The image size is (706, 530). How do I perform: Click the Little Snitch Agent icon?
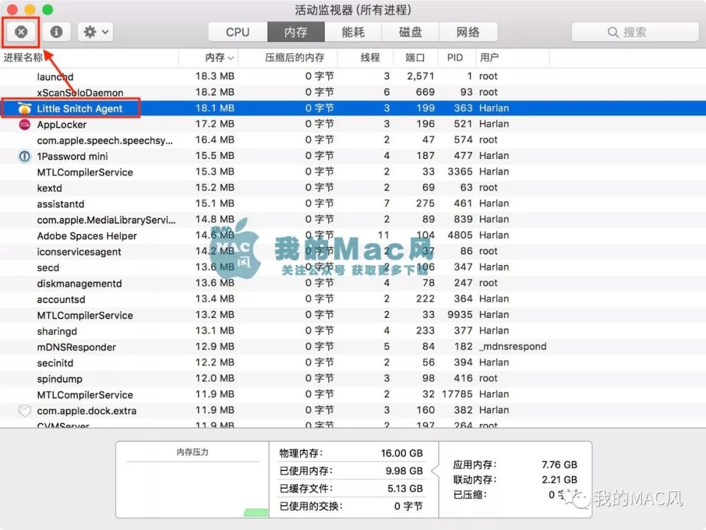(x=25, y=109)
